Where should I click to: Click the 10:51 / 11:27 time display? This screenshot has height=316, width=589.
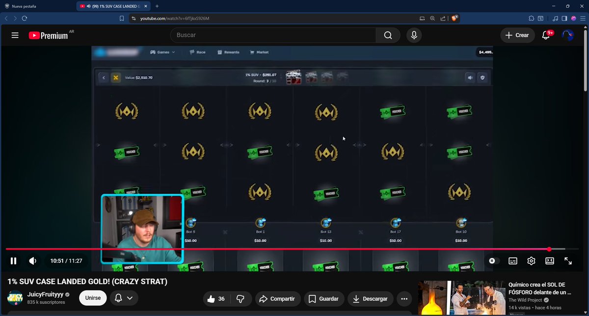coord(66,261)
